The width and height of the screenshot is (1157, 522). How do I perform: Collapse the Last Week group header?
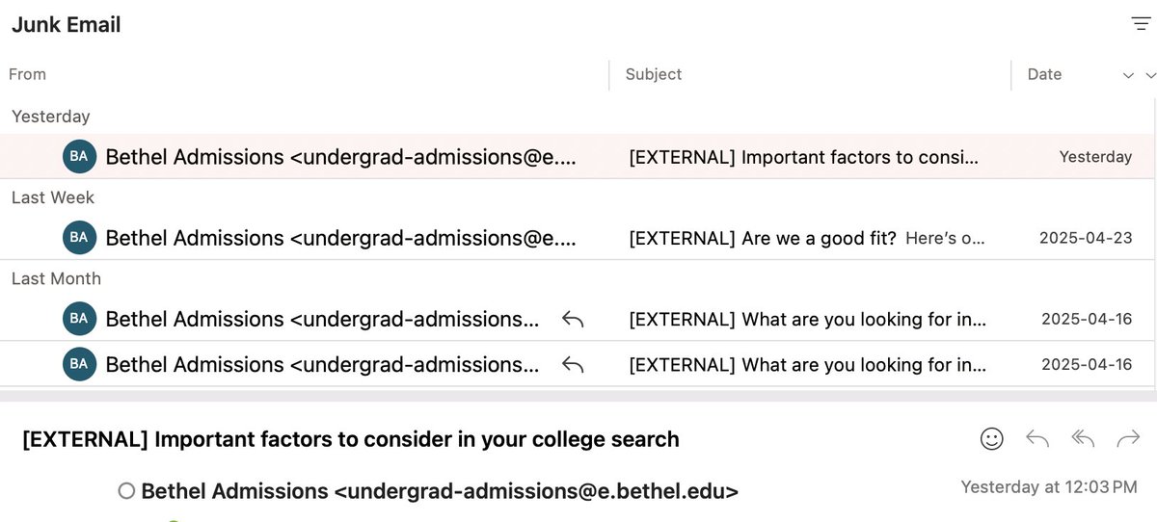tap(53, 197)
